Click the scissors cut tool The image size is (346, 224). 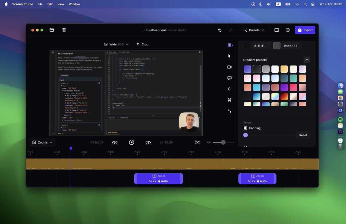click(197, 142)
